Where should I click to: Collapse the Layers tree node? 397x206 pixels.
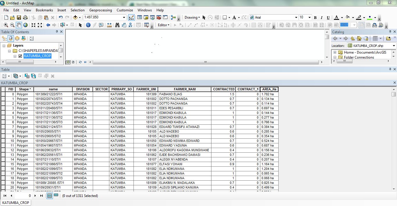pos(4,46)
